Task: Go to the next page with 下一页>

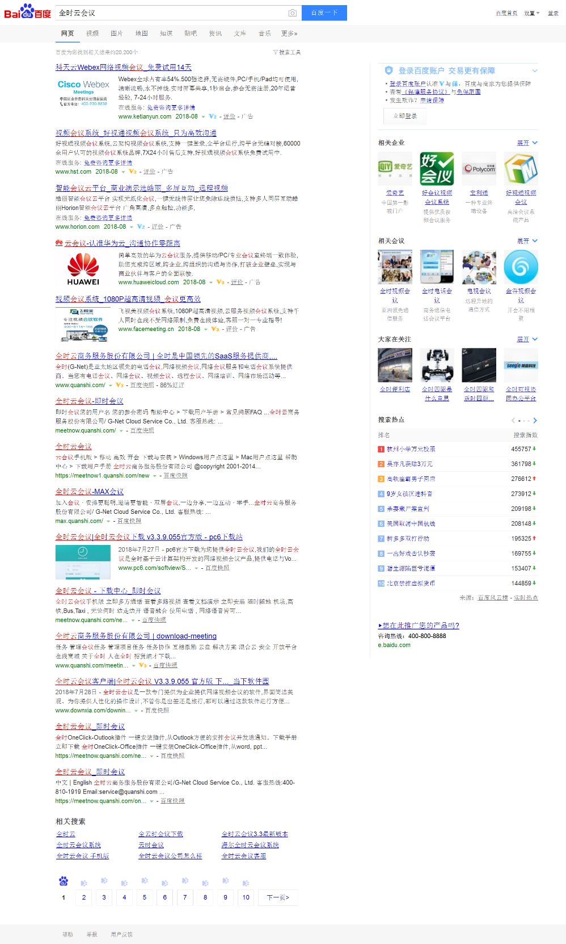Action: point(278,897)
